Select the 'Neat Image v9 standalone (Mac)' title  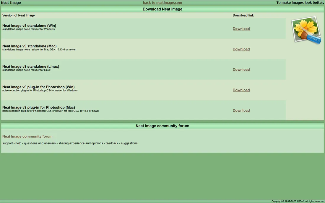coord(30,46)
